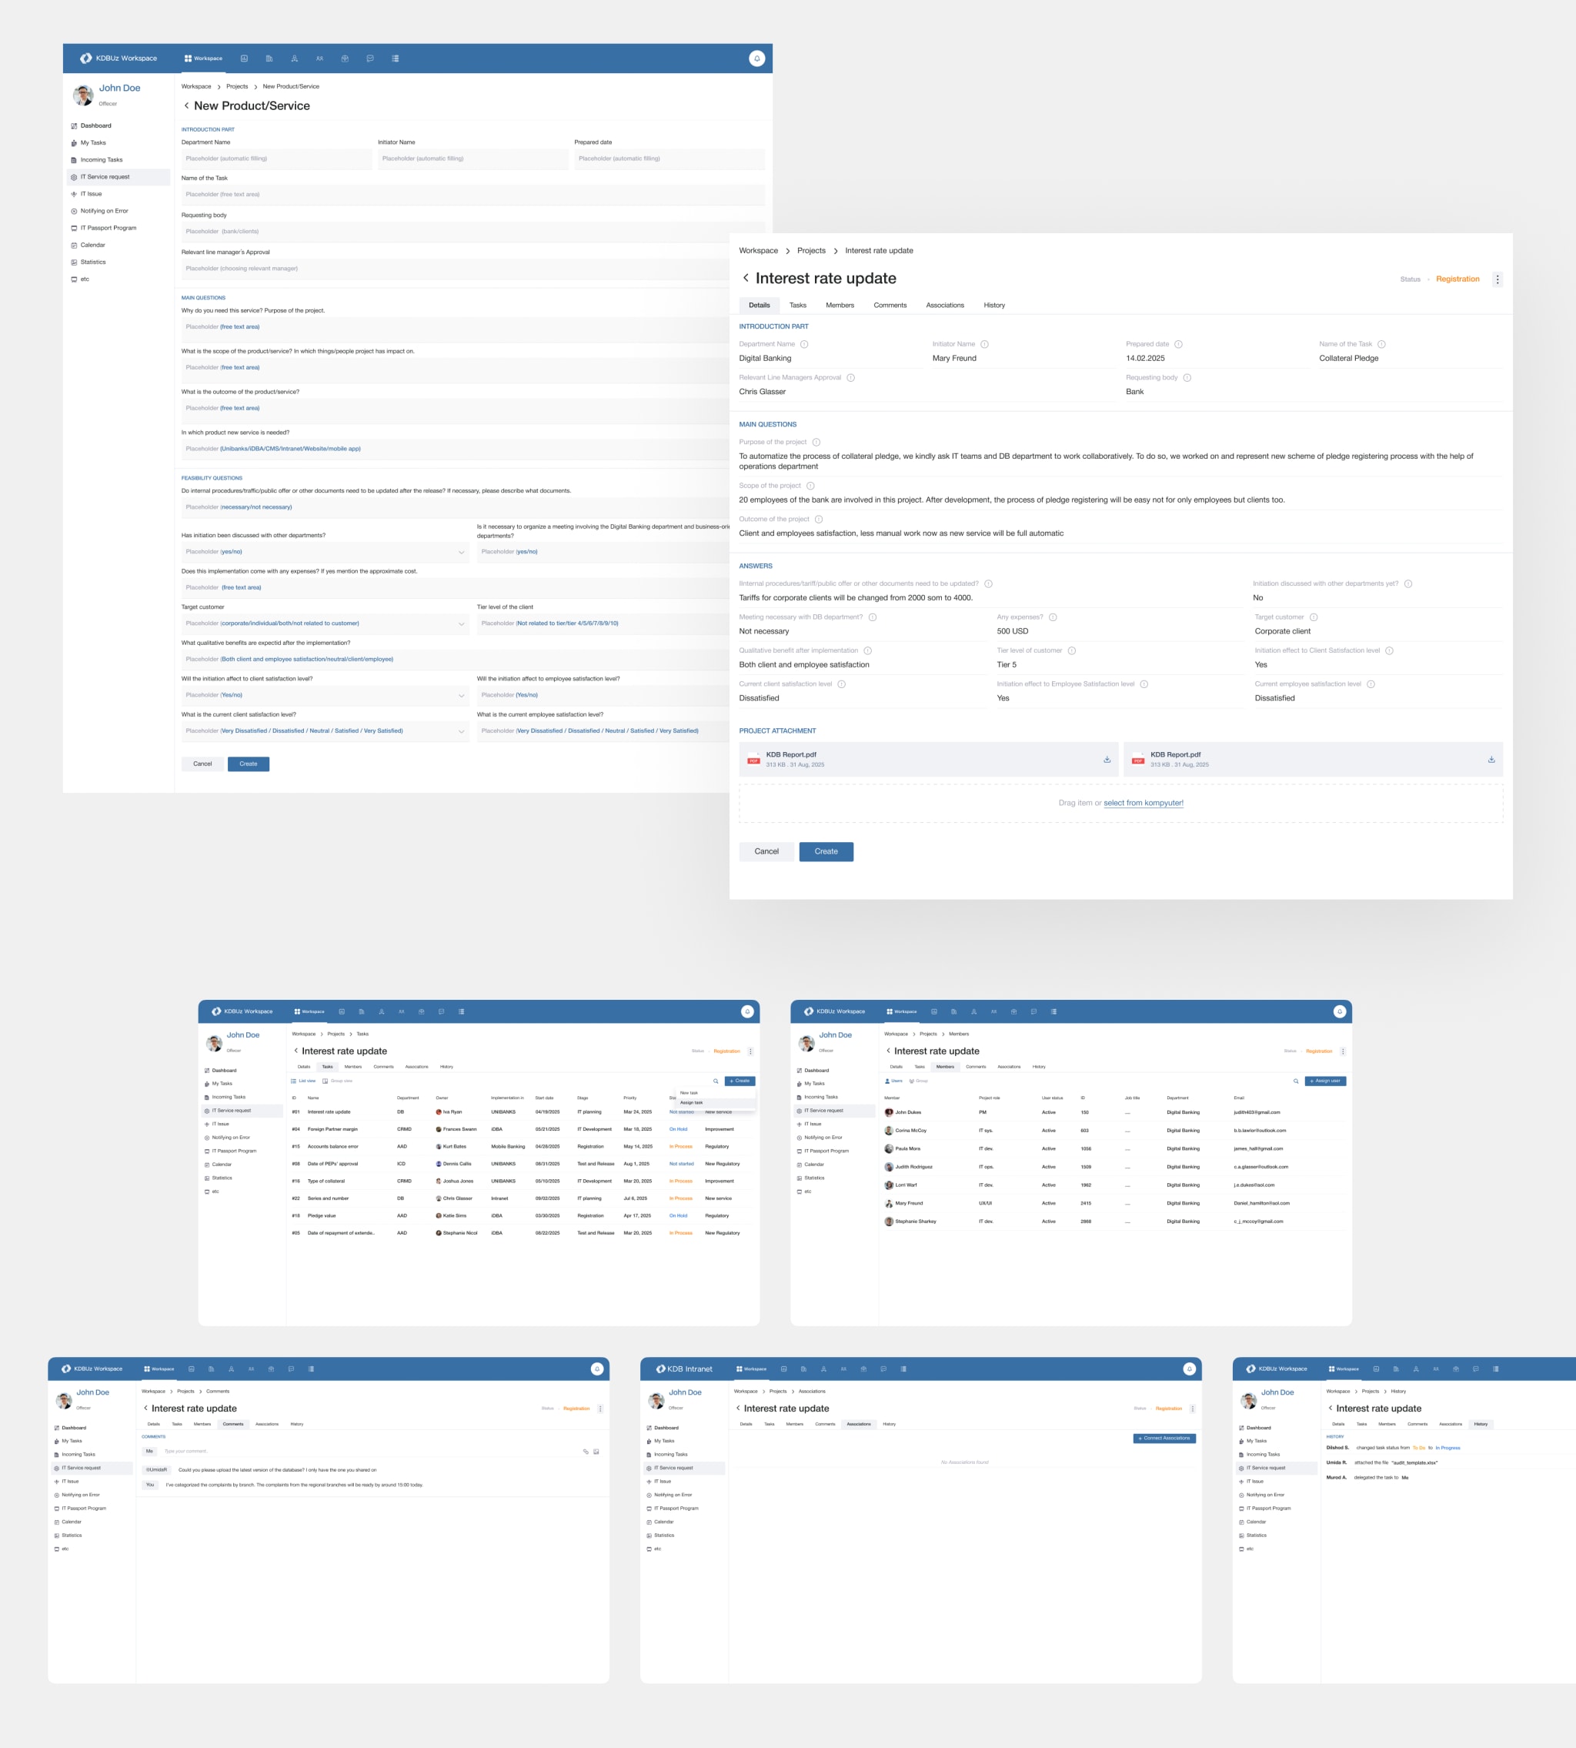Go back using arrow beside New Product/Service title
1576x1748 pixels.
pos(186,105)
